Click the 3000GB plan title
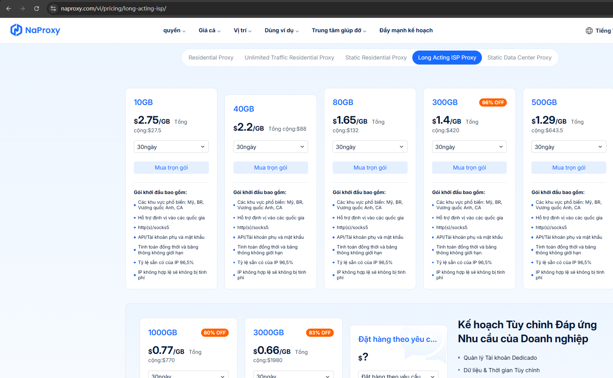Screen dimensions: 613x378 point(268,332)
